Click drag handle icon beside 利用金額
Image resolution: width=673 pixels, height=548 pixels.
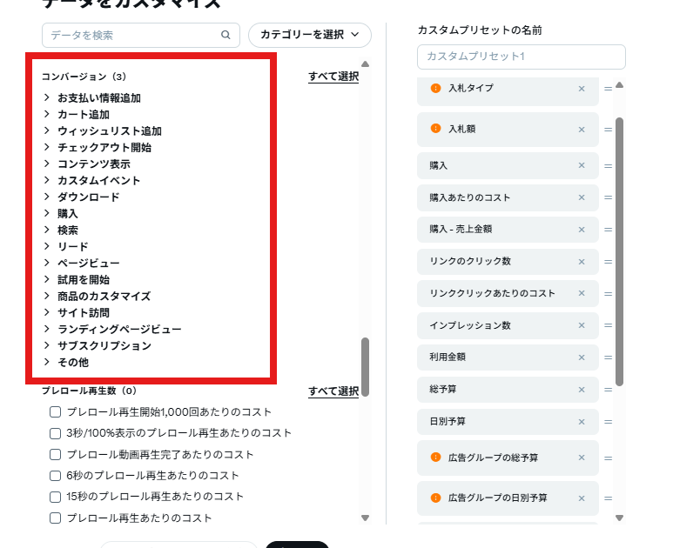tap(608, 358)
